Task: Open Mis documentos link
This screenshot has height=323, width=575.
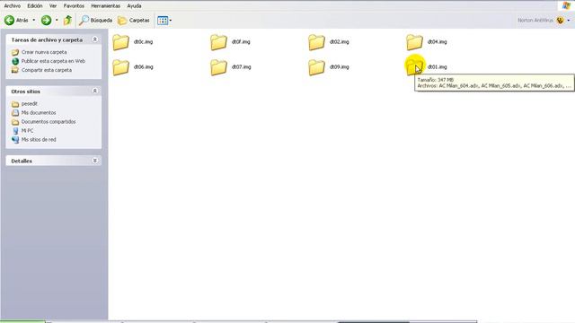Action: tap(39, 112)
